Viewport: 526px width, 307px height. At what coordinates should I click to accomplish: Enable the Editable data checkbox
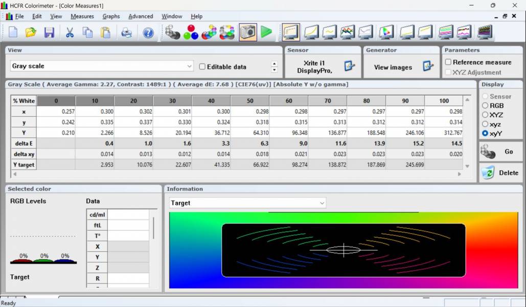pyautogui.click(x=202, y=67)
